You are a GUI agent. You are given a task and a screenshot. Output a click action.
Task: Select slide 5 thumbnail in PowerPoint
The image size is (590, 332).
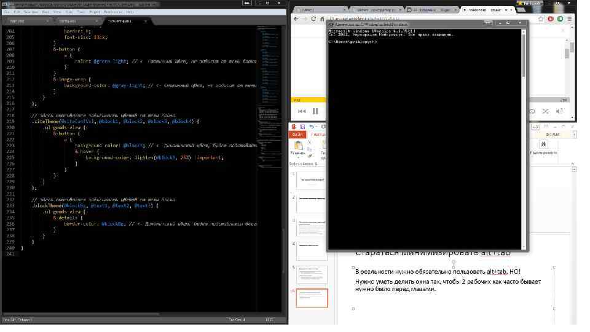coord(312,274)
